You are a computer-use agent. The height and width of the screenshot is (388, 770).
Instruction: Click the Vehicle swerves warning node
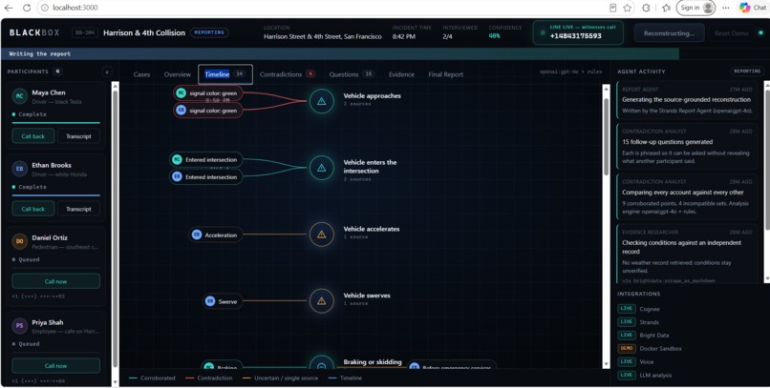[322, 301]
